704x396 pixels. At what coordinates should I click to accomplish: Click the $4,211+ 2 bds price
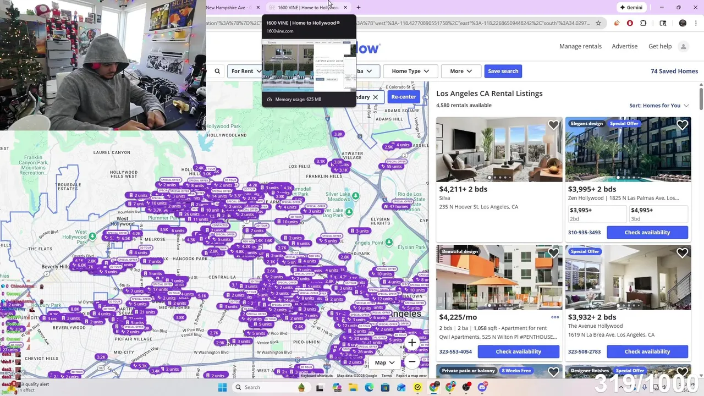463,189
